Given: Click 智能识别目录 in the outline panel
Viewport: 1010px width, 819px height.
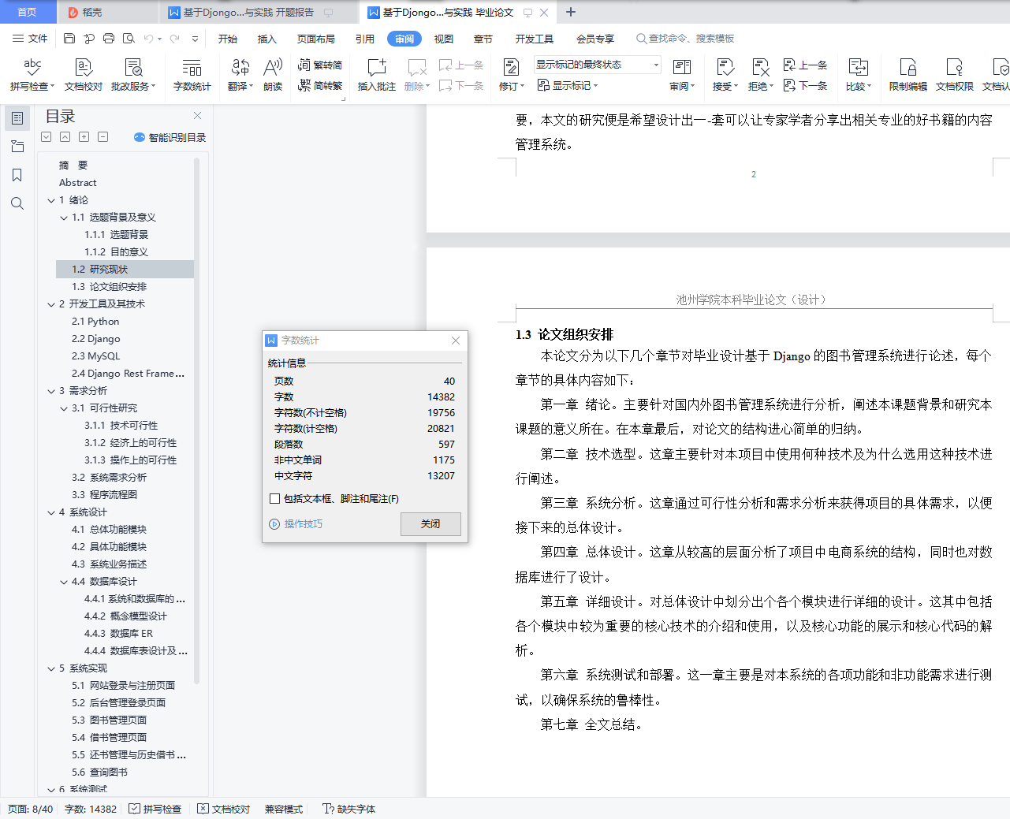Looking at the screenshot, I should 170,137.
